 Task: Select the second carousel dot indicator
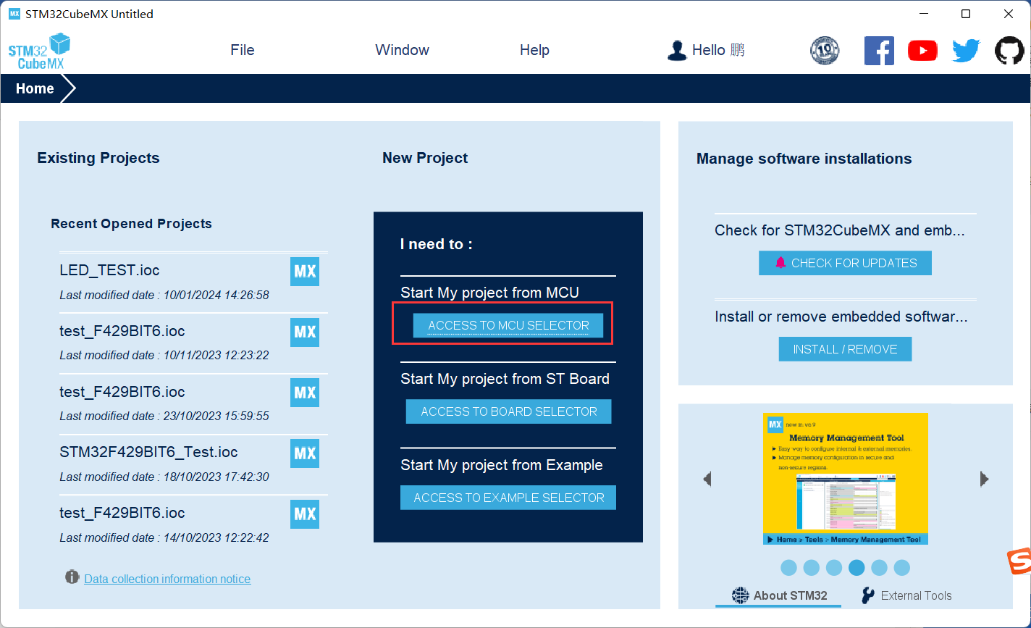click(x=812, y=568)
